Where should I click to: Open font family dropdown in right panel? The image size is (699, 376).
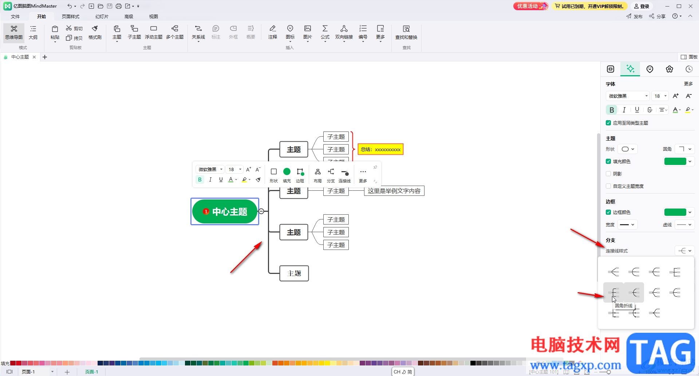[x=628, y=96]
